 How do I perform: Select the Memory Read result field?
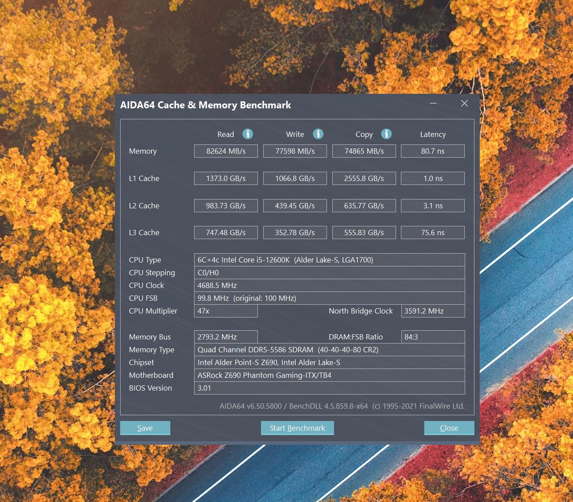coord(226,151)
